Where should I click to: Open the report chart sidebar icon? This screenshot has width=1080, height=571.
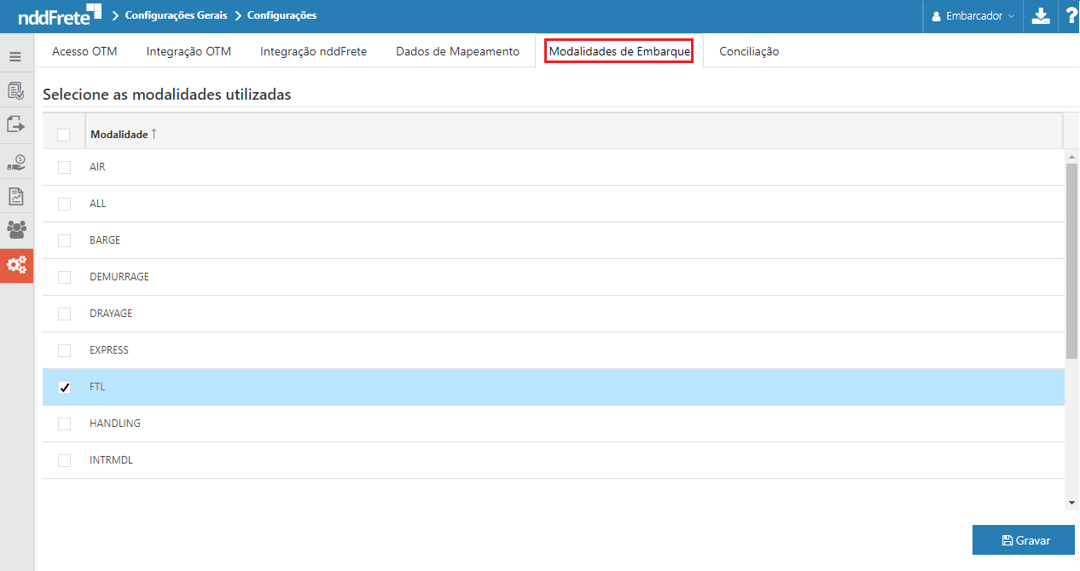tap(15, 196)
